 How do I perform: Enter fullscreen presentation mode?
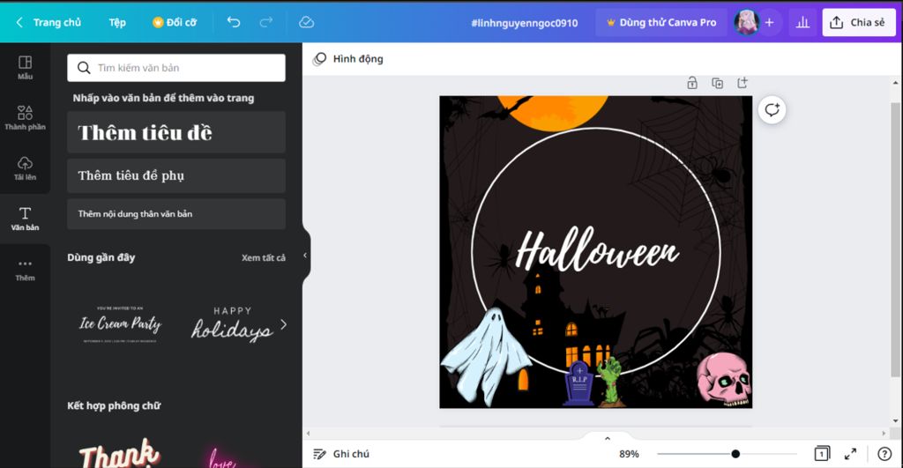point(850,454)
